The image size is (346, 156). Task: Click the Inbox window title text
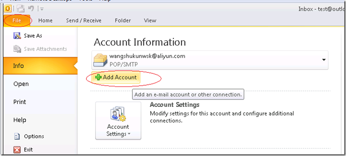[322, 9]
